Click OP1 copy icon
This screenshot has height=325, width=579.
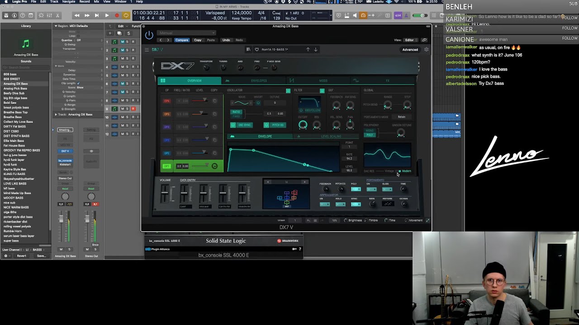pyautogui.click(x=214, y=166)
